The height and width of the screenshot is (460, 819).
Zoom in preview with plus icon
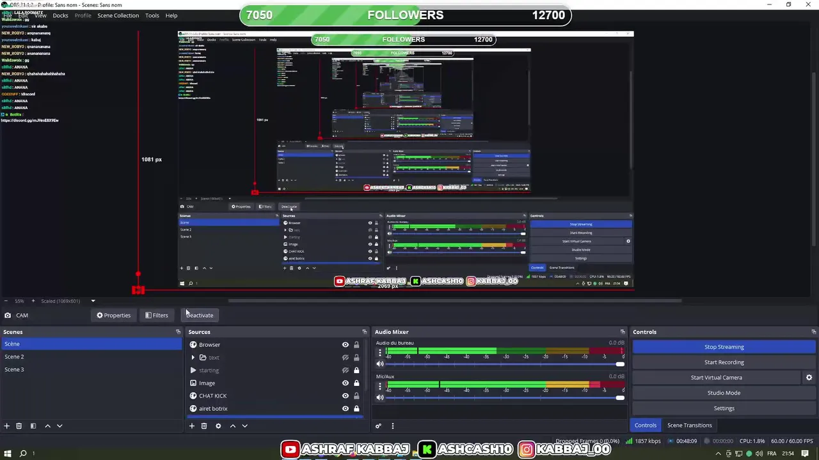click(32, 301)
